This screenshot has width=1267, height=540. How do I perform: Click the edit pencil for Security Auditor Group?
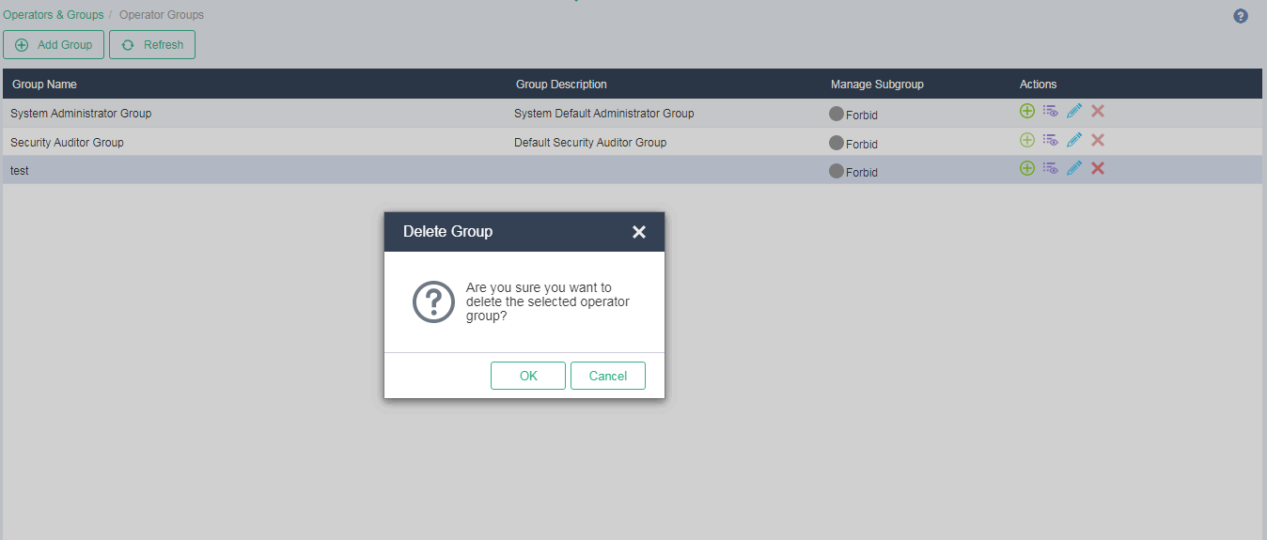(1074, 140)
